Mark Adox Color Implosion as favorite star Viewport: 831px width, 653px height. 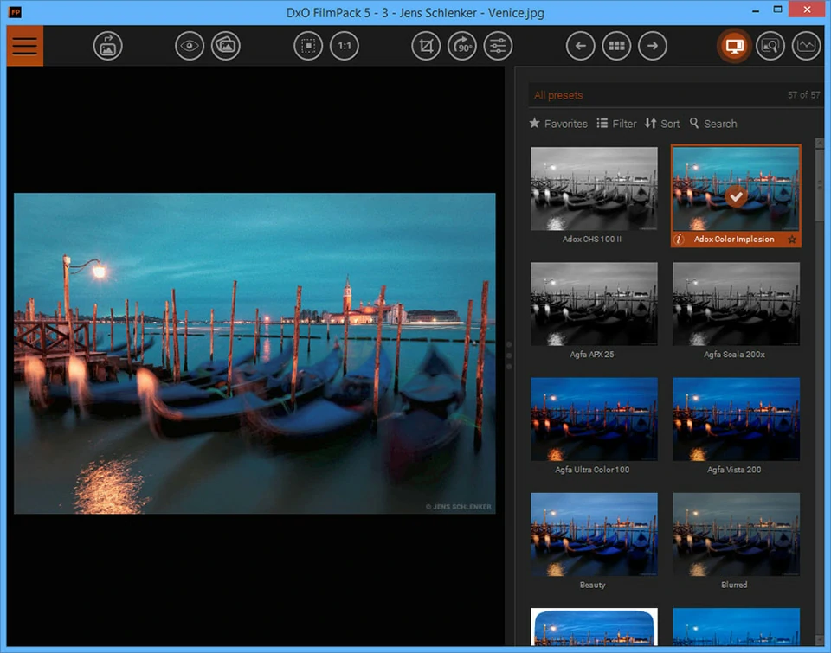tap(792, 240)
